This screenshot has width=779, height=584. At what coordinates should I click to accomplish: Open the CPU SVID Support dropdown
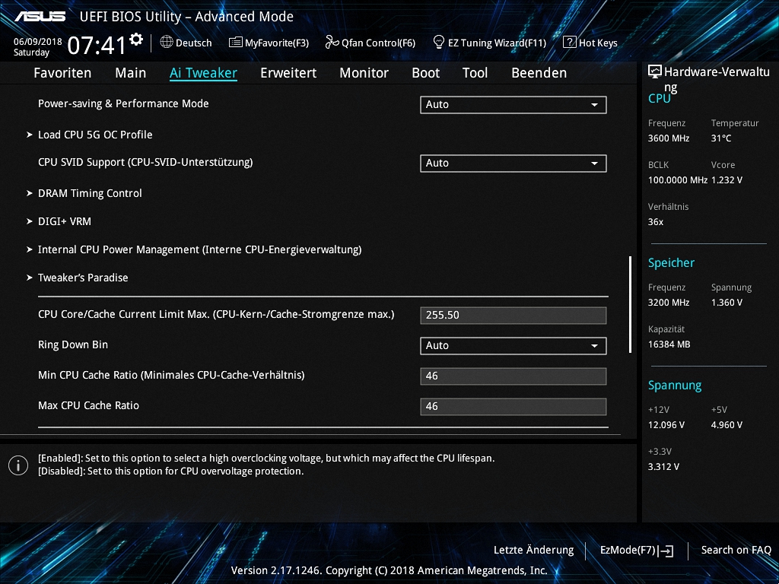coord(514,163)
